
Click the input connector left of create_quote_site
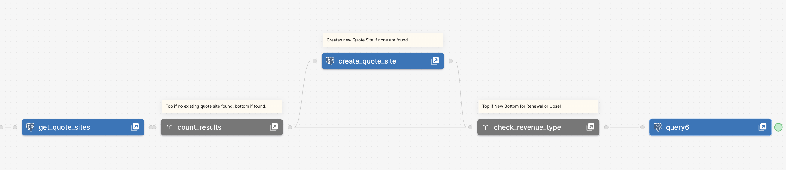(315, 61)
